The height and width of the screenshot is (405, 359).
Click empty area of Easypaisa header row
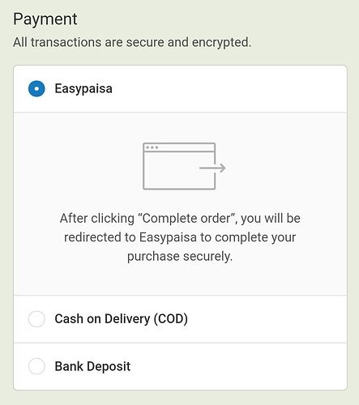point(229,88)
